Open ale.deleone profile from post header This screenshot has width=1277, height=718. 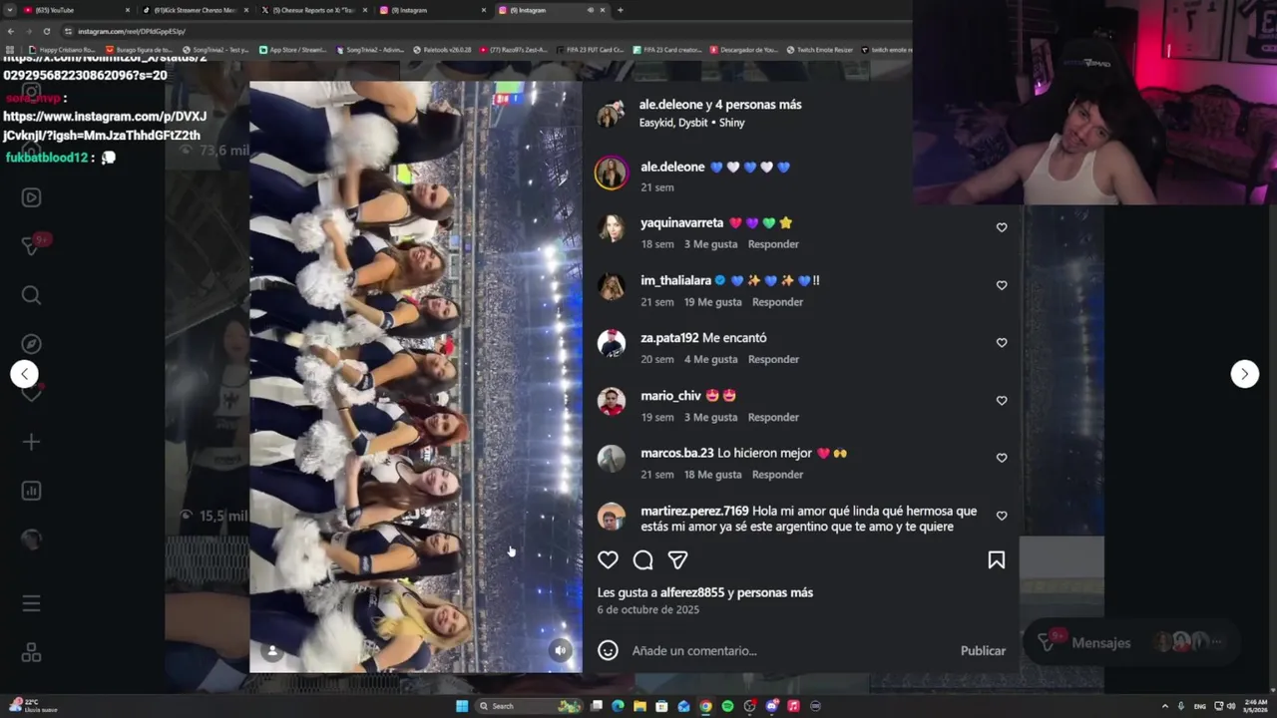pos(670,105)
